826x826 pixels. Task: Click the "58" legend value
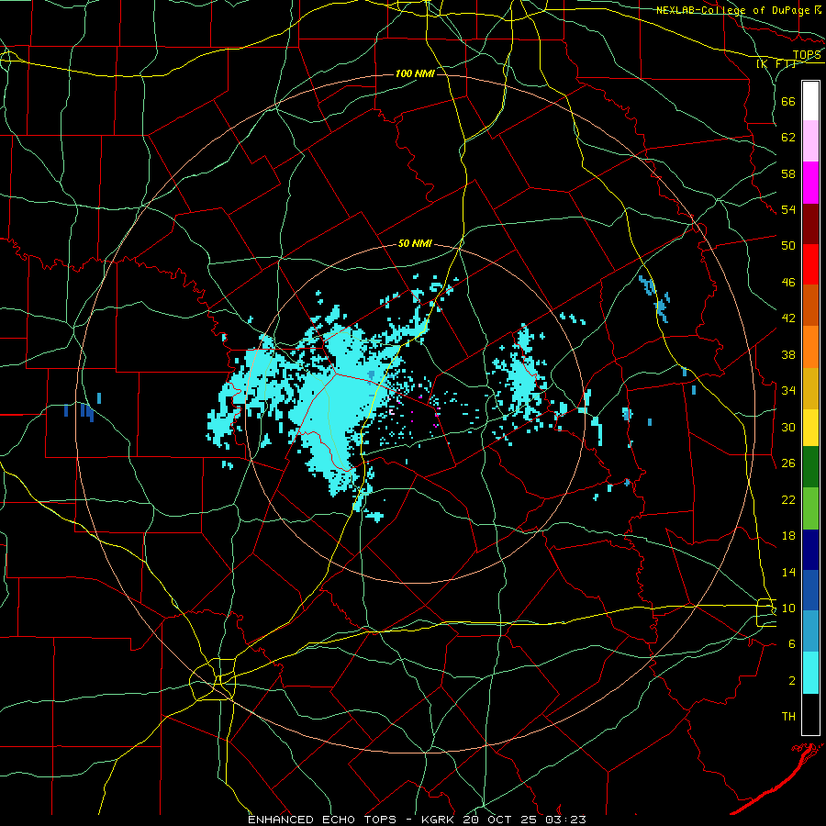point(788,173)
